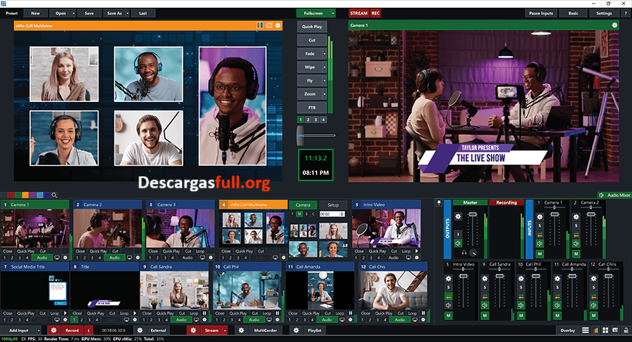This screenshot has height=342, width=632.
Task: Open vMix Call Multiview preview settings gear
Action: point(277,25)
